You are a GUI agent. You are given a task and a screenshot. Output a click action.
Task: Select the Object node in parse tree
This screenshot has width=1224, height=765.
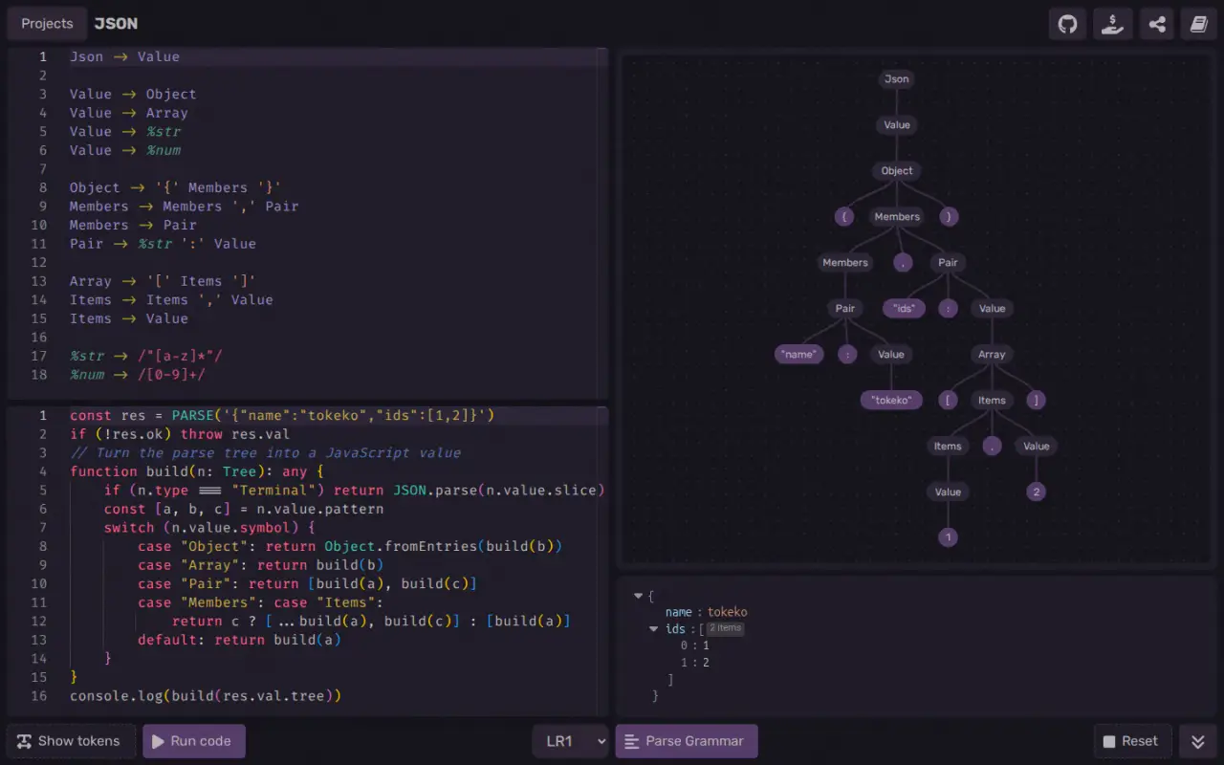pos(897,171)
